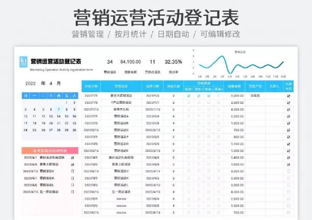Click the 本月营销活动 reminder list pink header
Image resolution: width=312 pixels, height=220 pixels.
50,151
